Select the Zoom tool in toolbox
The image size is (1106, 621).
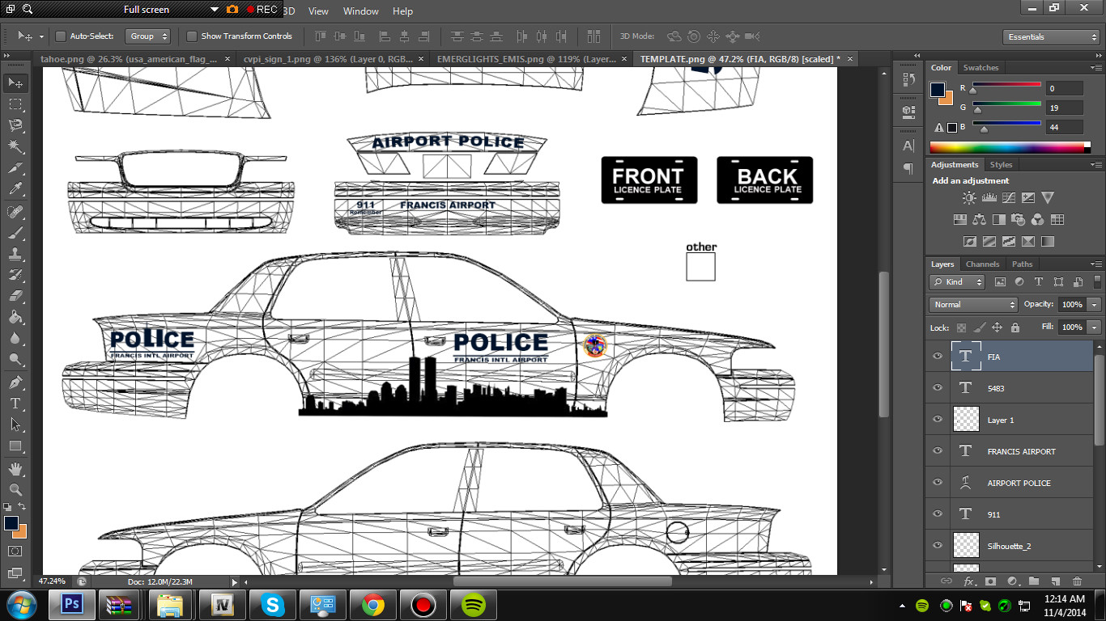(x=15, y=489)
